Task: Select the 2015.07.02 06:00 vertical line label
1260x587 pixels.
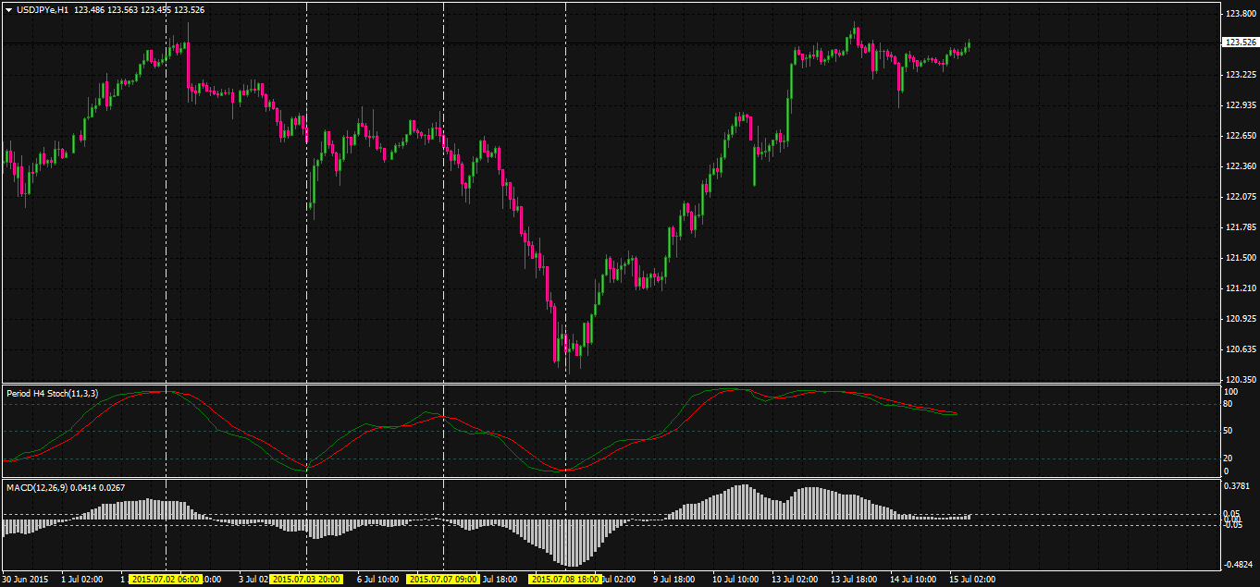Action: 166,579
